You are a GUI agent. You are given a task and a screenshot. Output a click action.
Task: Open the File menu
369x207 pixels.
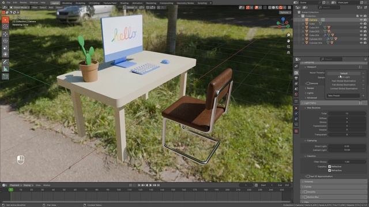click(x=9, y=2)
